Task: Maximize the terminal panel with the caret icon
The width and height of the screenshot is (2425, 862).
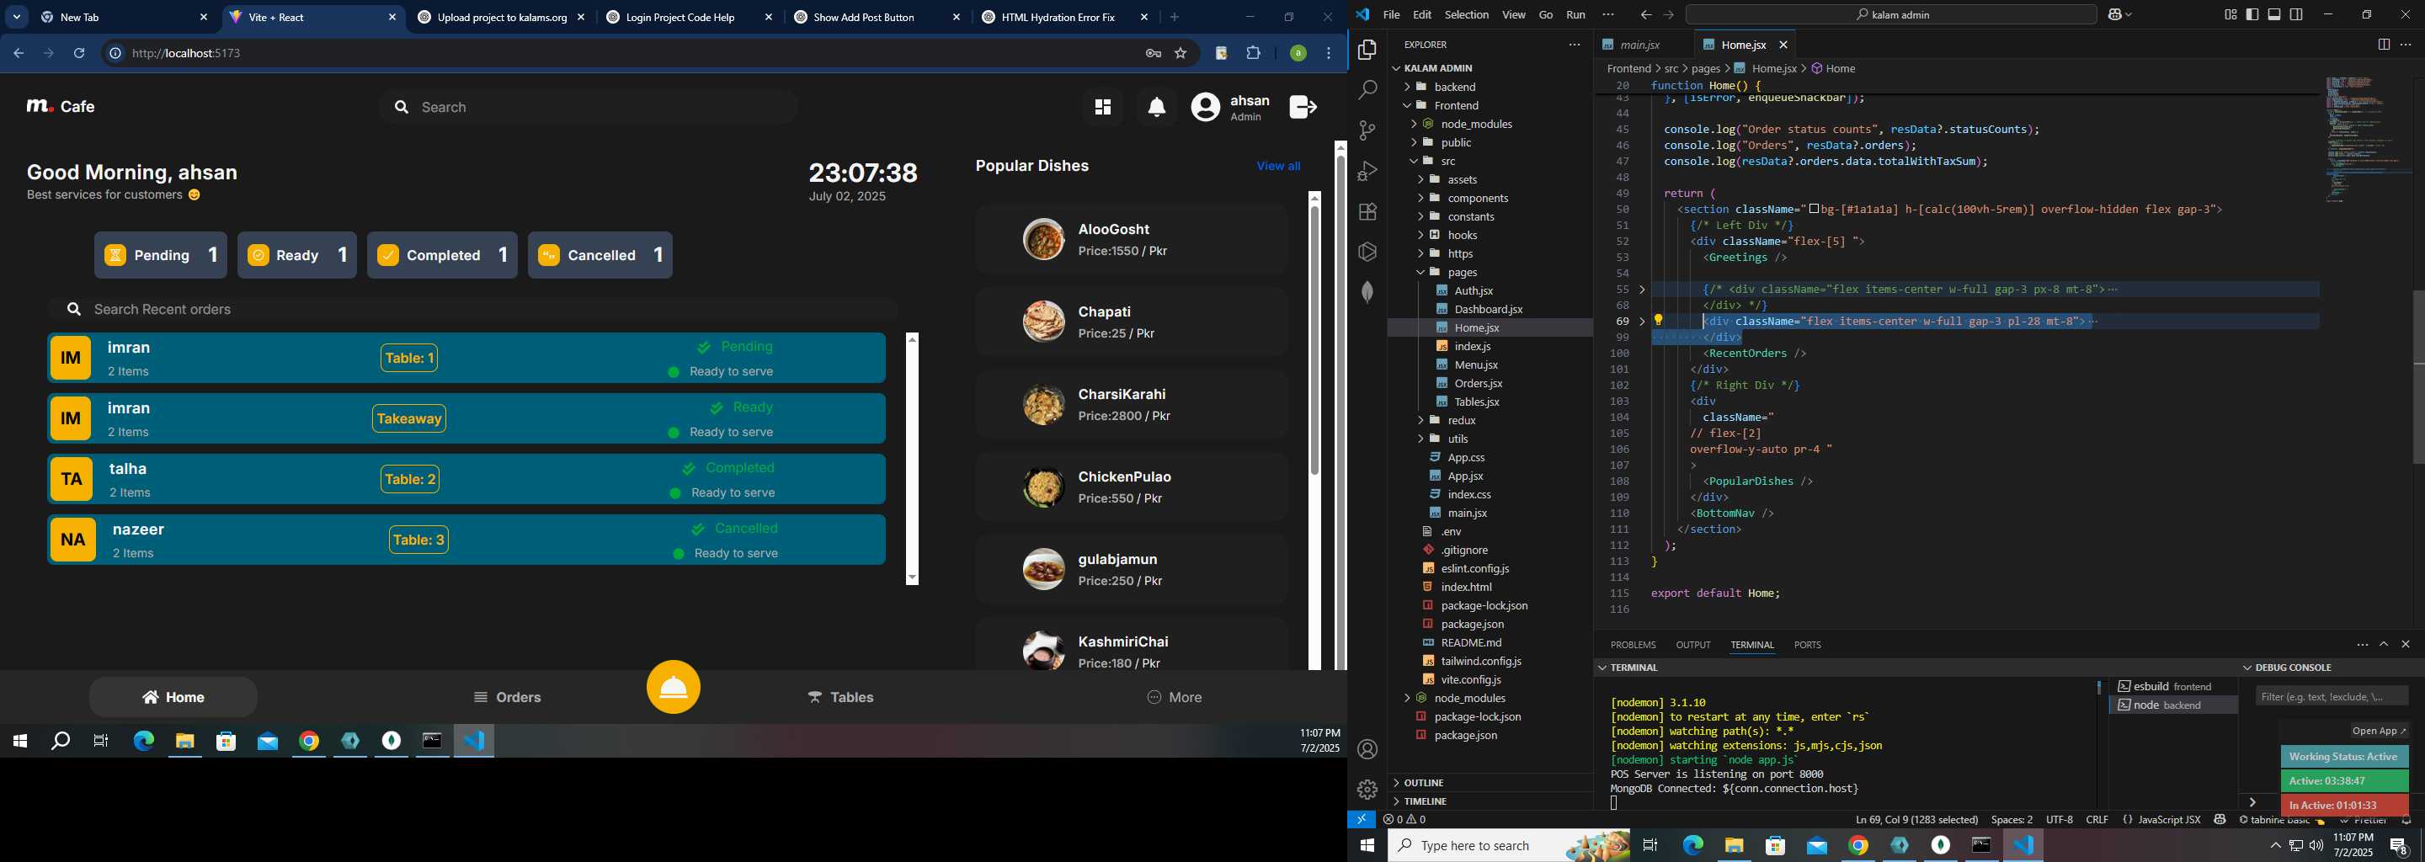Action: point(2384,645)
